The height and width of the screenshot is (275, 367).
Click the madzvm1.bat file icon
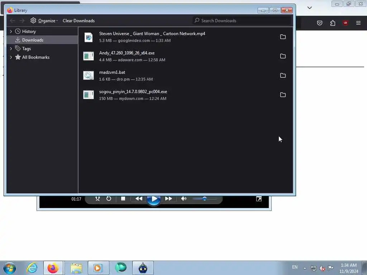pyautogui.click(x=89, y=76)
